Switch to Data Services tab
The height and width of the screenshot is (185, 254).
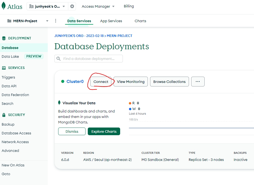[79, 21]
